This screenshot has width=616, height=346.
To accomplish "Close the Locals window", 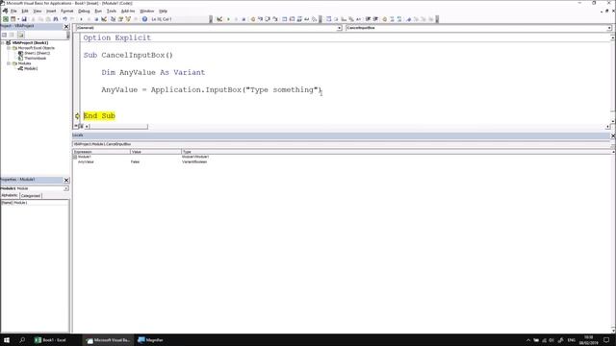I will click(x=613, y=136).
